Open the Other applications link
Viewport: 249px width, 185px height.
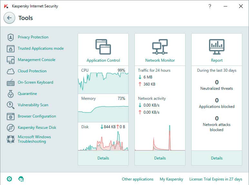coord(137,179)
